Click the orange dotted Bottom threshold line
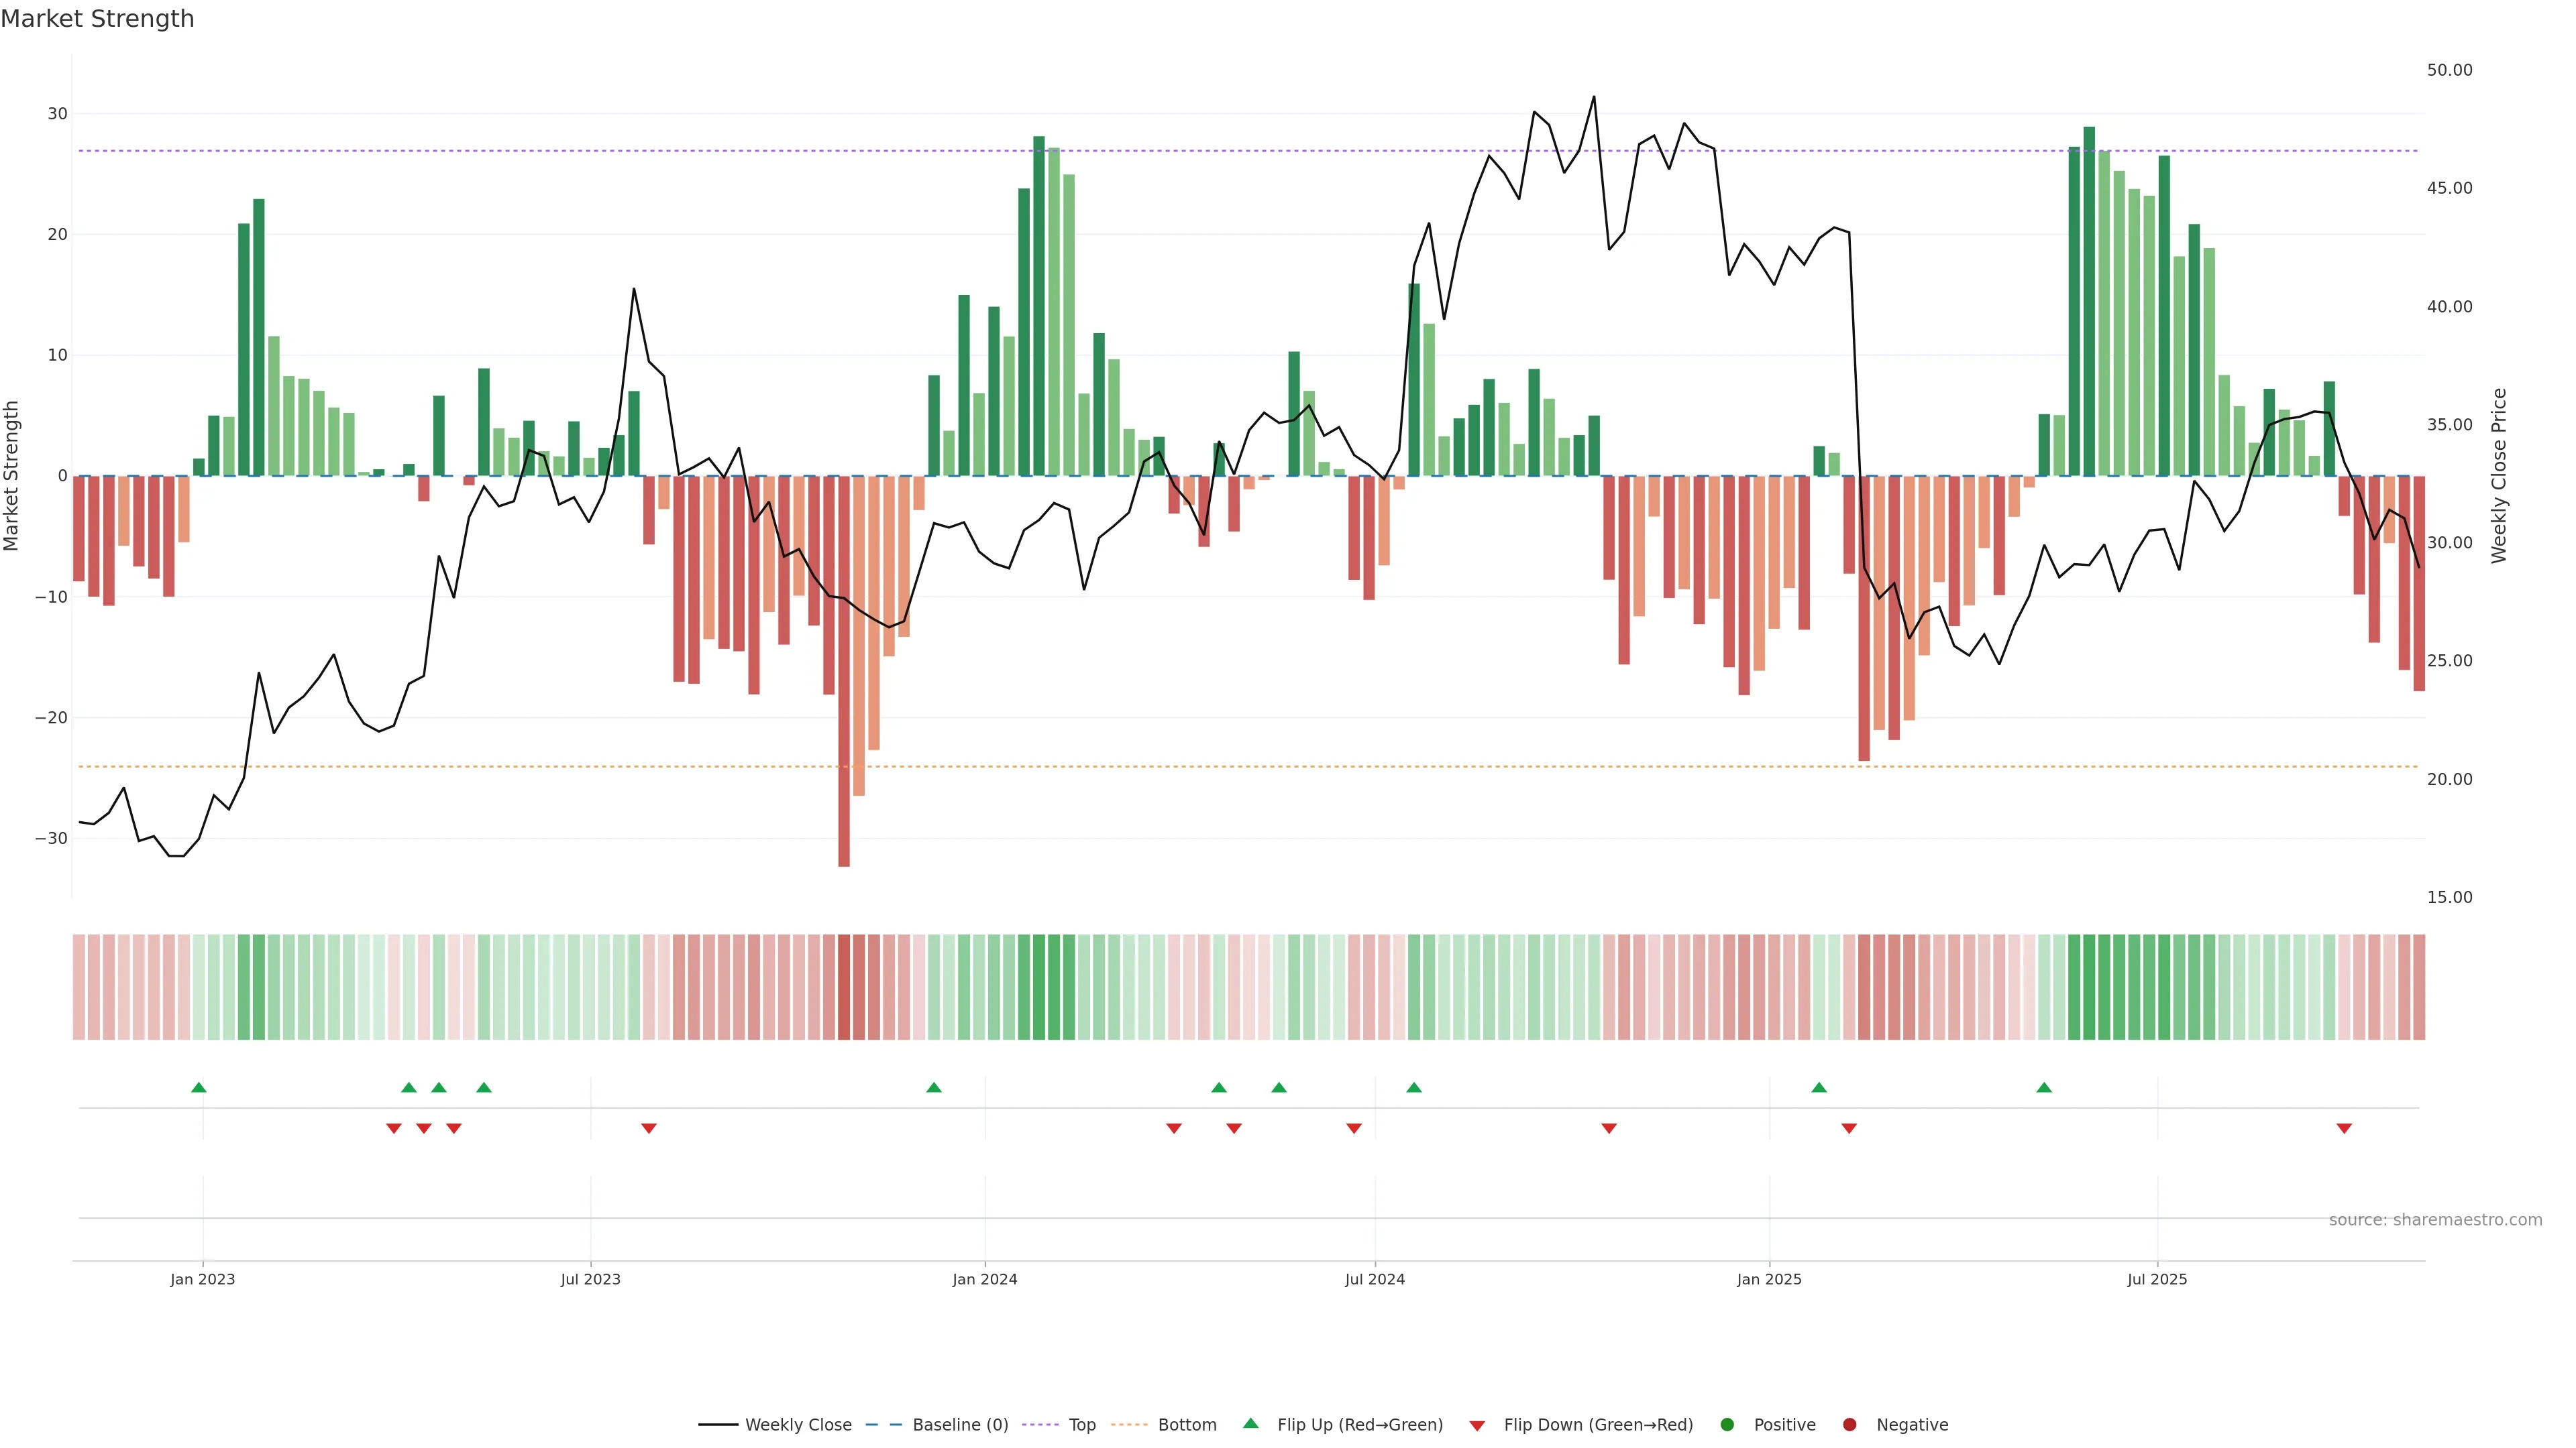Screen dimensions: 2576x1448 [x=500, y=766]
